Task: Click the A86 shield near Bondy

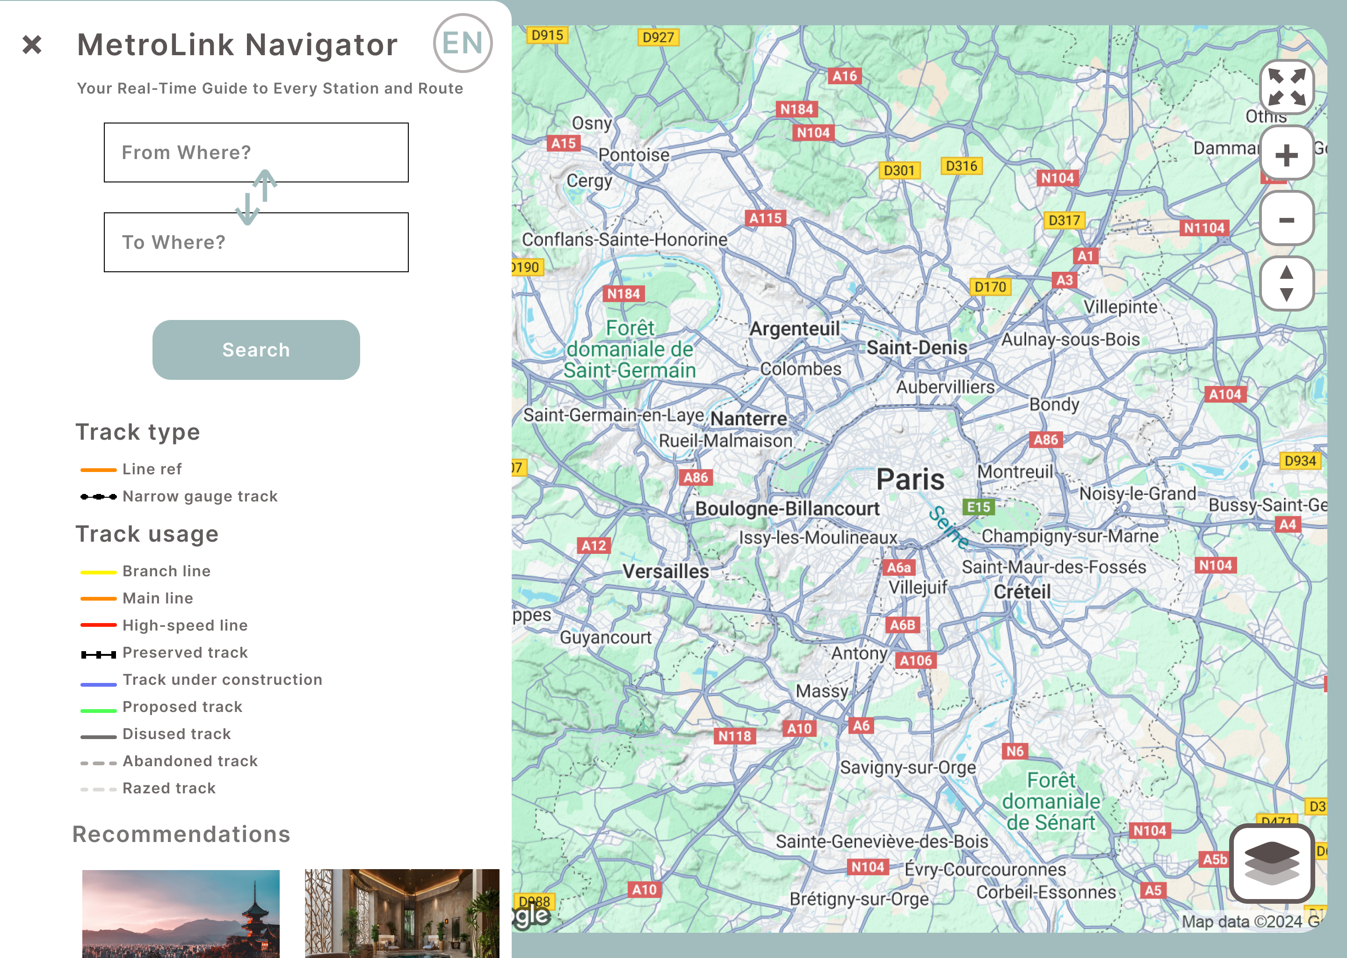Action: coord(1046,440)
